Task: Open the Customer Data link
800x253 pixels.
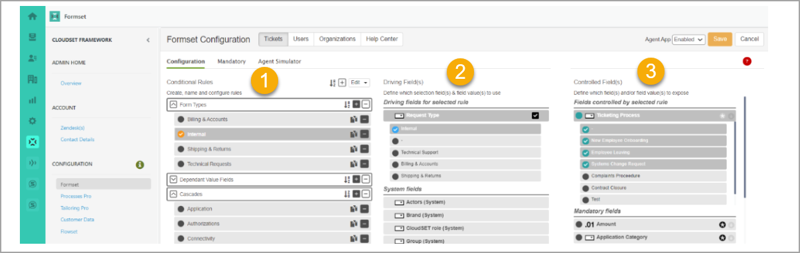Action: click(77, 219)
